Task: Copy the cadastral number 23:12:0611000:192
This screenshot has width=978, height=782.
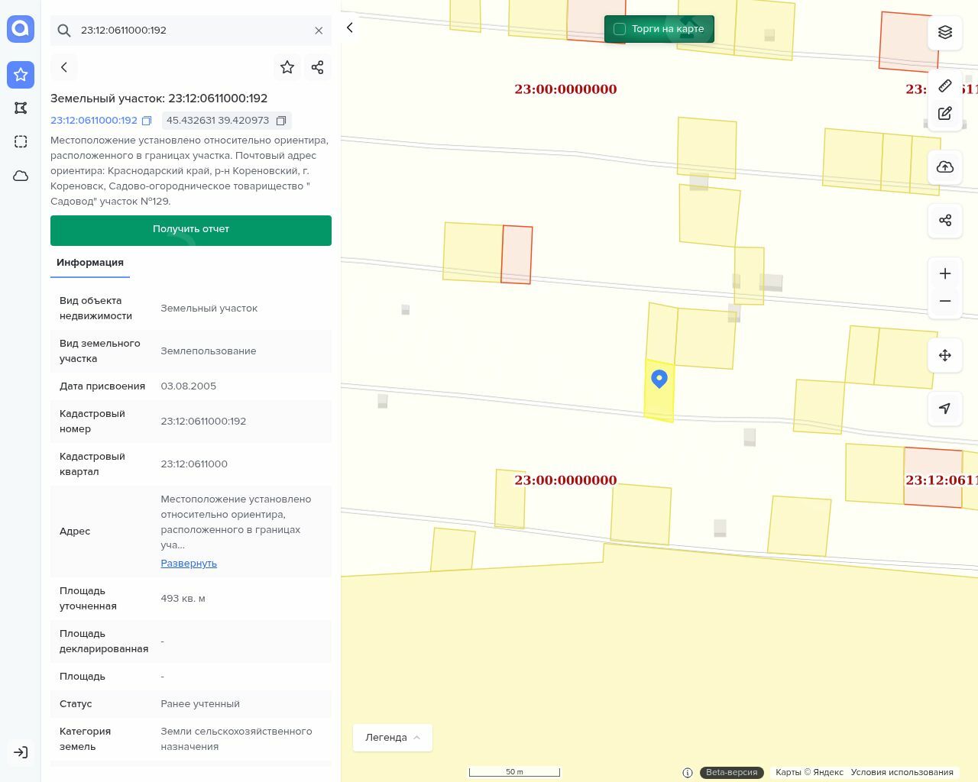Action: point(147,121)
